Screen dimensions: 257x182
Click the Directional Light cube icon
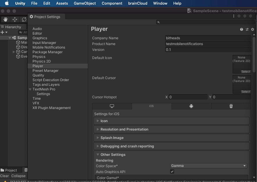(x=18, y=47)
